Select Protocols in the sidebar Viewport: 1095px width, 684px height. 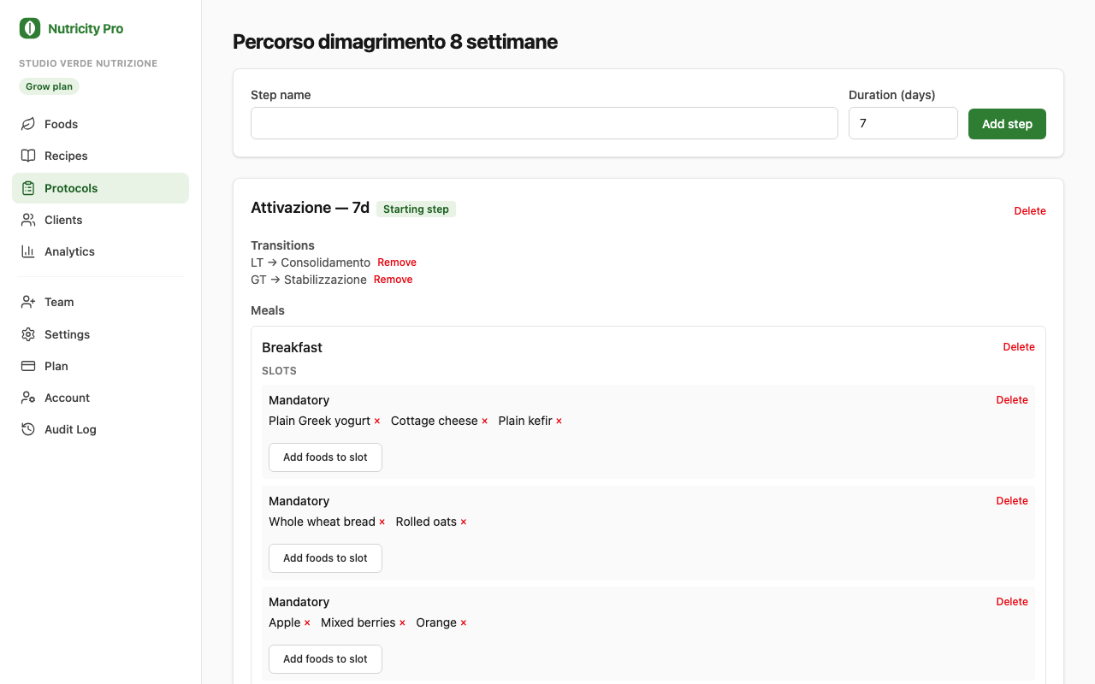(100, 188)
